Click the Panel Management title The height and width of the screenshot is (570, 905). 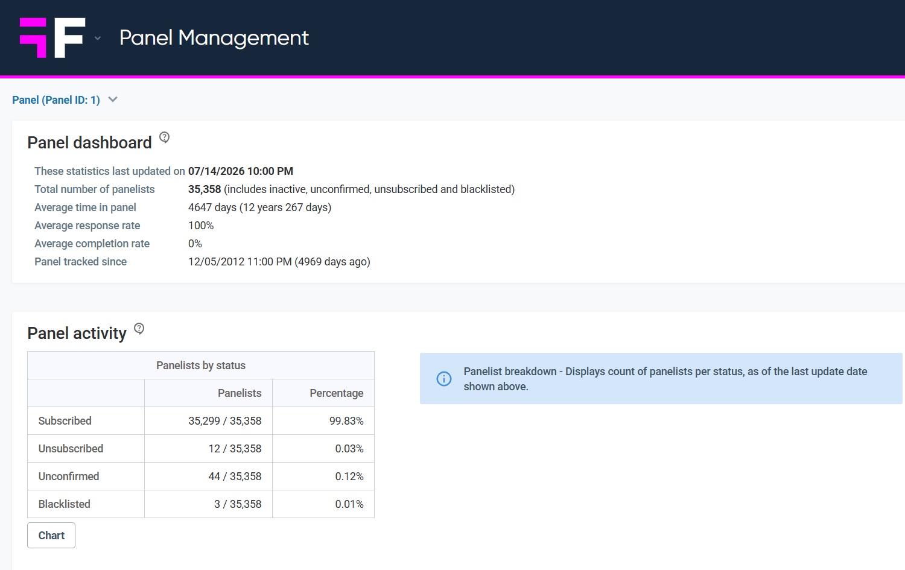[214, 38]
